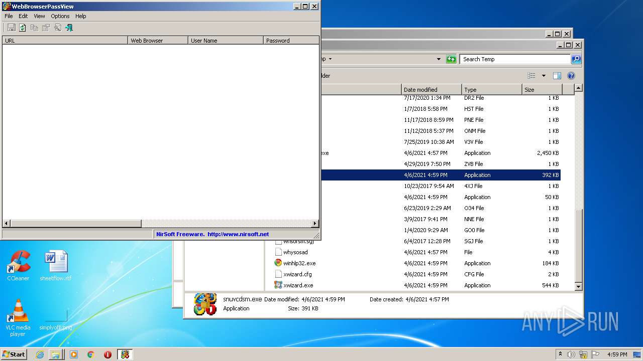Screen dimensions: 643x361
Task: Select the xwizard.cfg file
Action: [x=297, y=274]
